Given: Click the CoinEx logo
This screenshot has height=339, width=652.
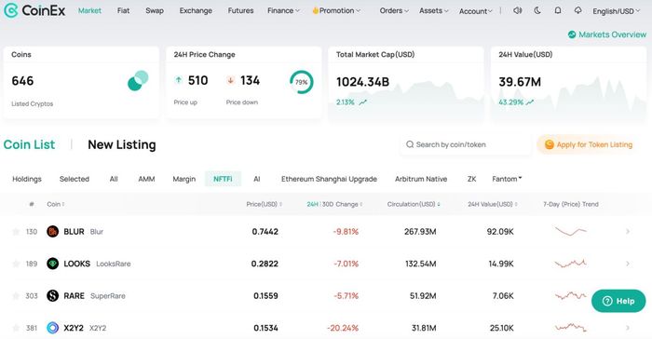Looking at the screenshot, I should pyautogui.click(x=34, y=10).
